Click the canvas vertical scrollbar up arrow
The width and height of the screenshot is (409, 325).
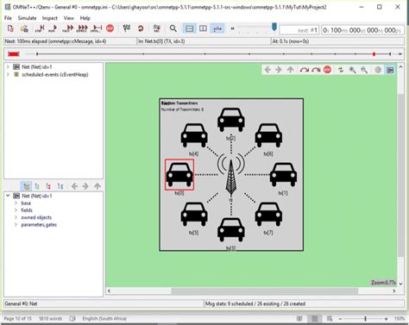coord(400,67)
